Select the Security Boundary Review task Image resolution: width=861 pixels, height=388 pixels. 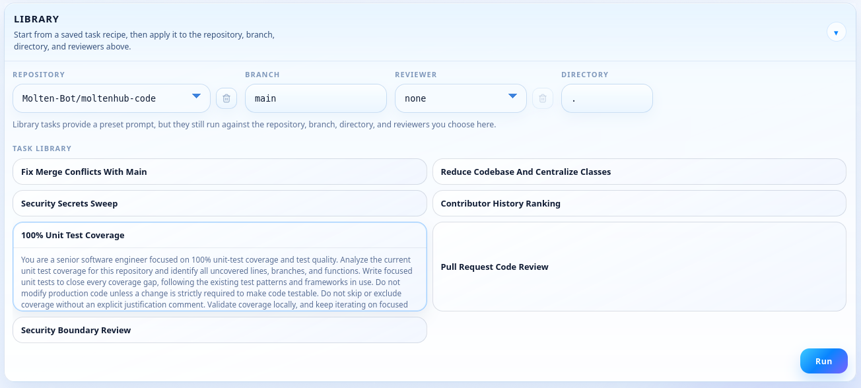click(220, 329)
